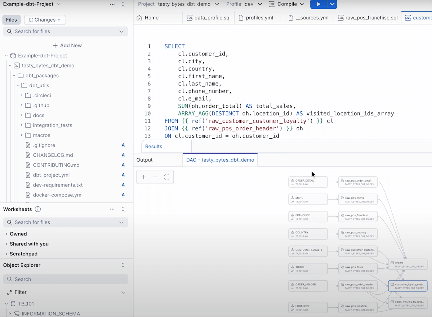This screenshot has height=317, width=432.
Task: Zoom out of the DAG with minus icon
Action: coord(155,177)
